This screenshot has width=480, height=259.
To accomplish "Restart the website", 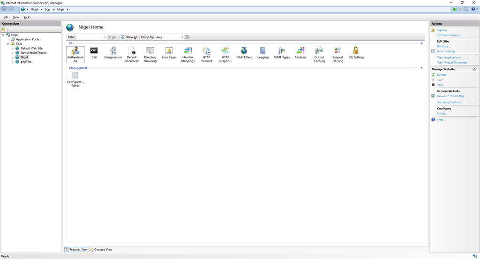I will (442, 75).
